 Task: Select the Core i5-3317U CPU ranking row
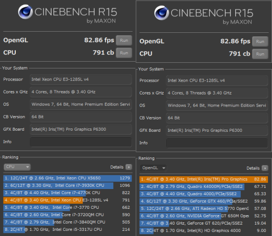(x=67, y=230)
